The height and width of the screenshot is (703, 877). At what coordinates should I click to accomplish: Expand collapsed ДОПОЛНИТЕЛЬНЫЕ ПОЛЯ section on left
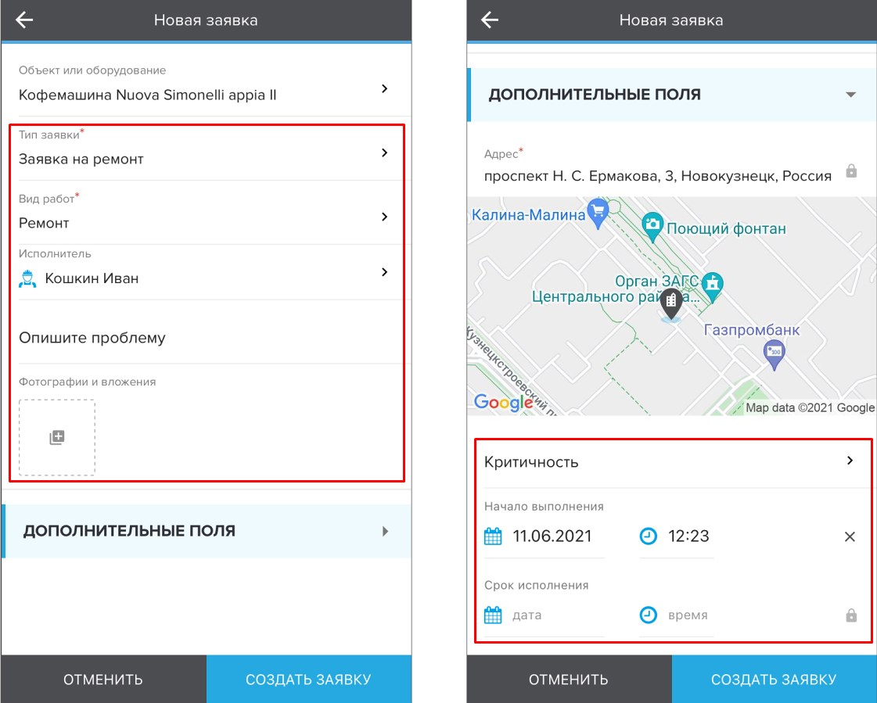(x=207, y=531)
